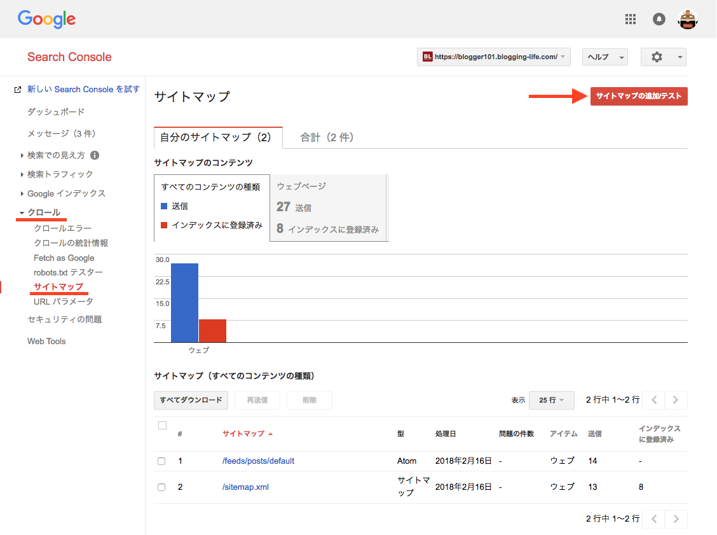Viewport: 717px width, 535px height.
Task: Open URL パラメータ in the sidebar
Action: (x=63, y=302)
